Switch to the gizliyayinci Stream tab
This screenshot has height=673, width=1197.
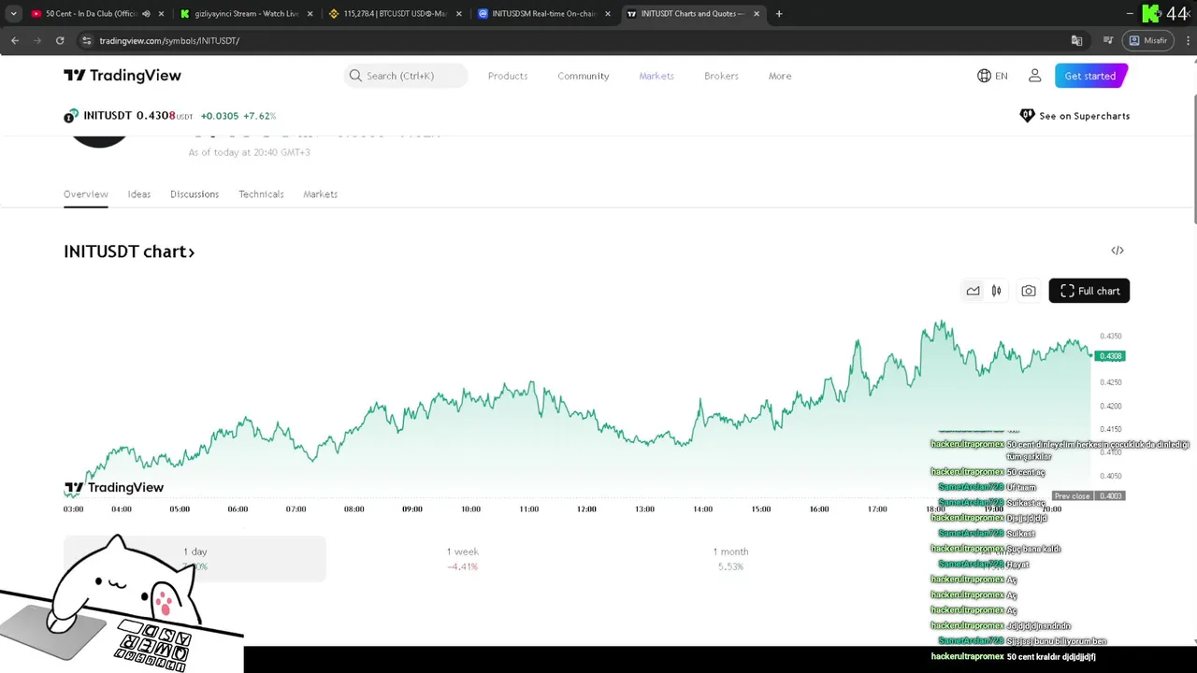[x=247, y=14]
